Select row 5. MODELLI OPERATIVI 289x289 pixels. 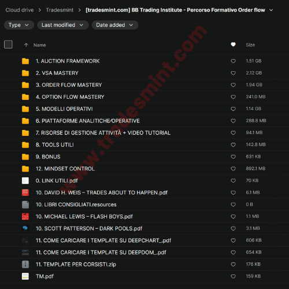coord(144,109)
